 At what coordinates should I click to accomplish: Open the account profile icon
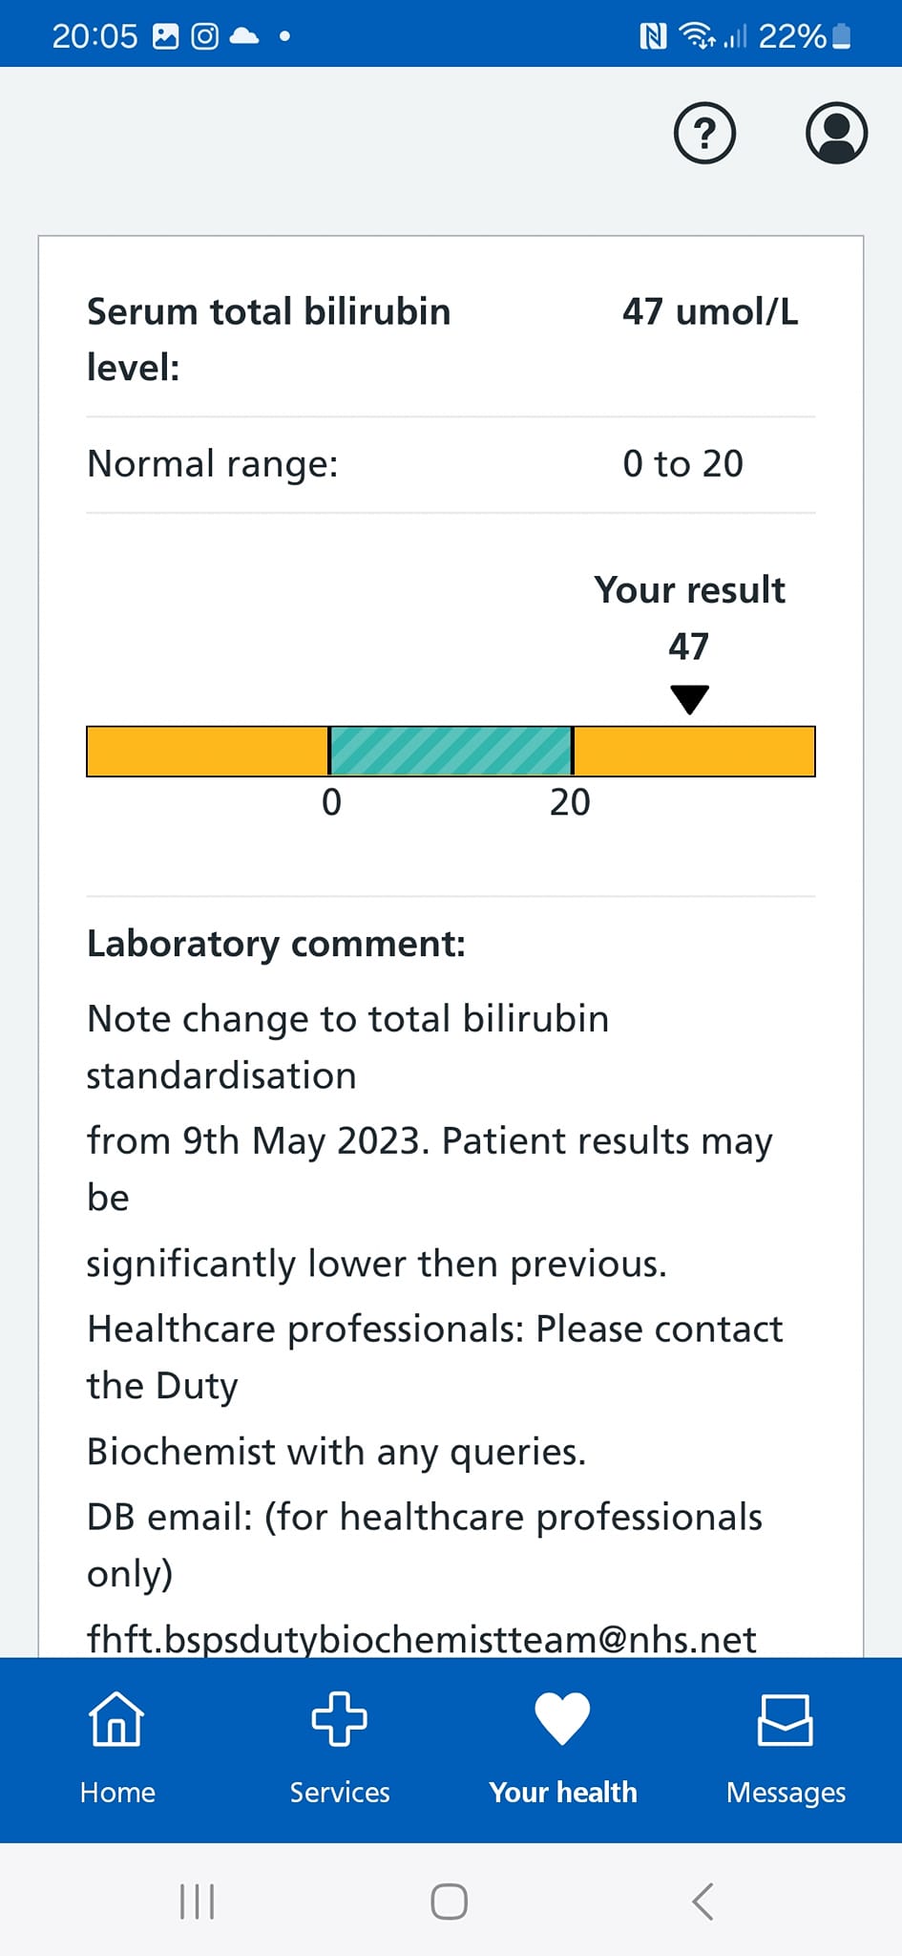click(836, 133)
